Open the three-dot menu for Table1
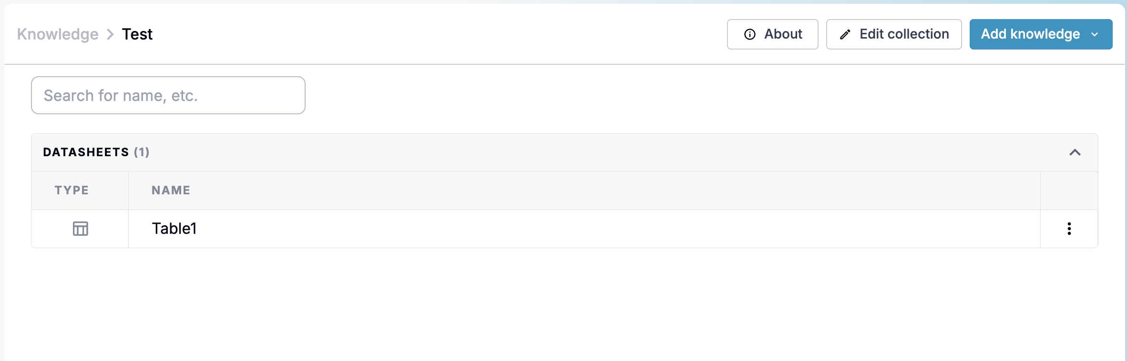1127x361 pixels. (x=1069, y=229)
